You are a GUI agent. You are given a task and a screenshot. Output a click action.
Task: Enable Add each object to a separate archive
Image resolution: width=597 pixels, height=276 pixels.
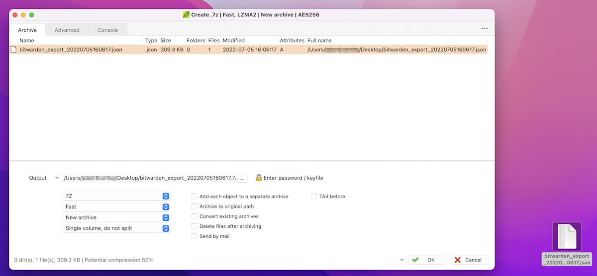tap(195, 197)
